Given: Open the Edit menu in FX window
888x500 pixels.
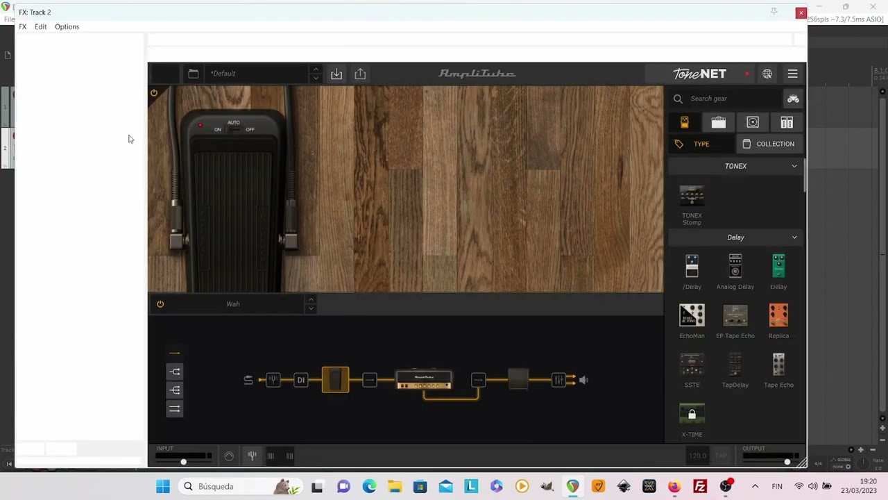Looking at the screenshot, I should point(41,26).
